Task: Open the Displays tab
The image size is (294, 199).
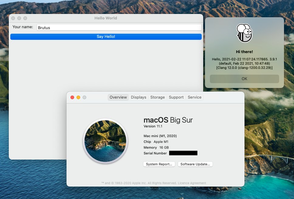Action: [138, 97]
